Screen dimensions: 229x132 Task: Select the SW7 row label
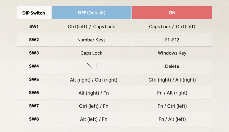tap(34, 106)
